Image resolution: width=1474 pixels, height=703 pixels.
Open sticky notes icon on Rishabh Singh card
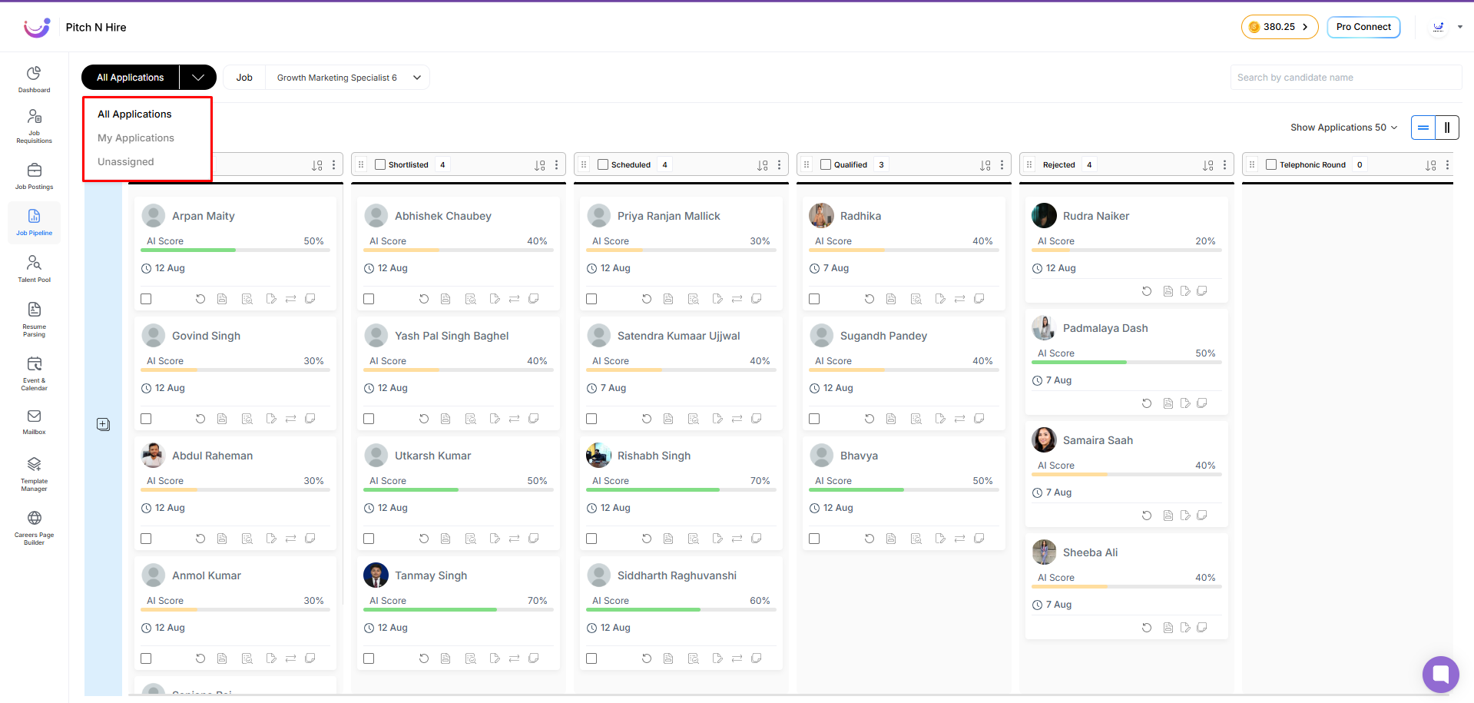coord(757,539)
